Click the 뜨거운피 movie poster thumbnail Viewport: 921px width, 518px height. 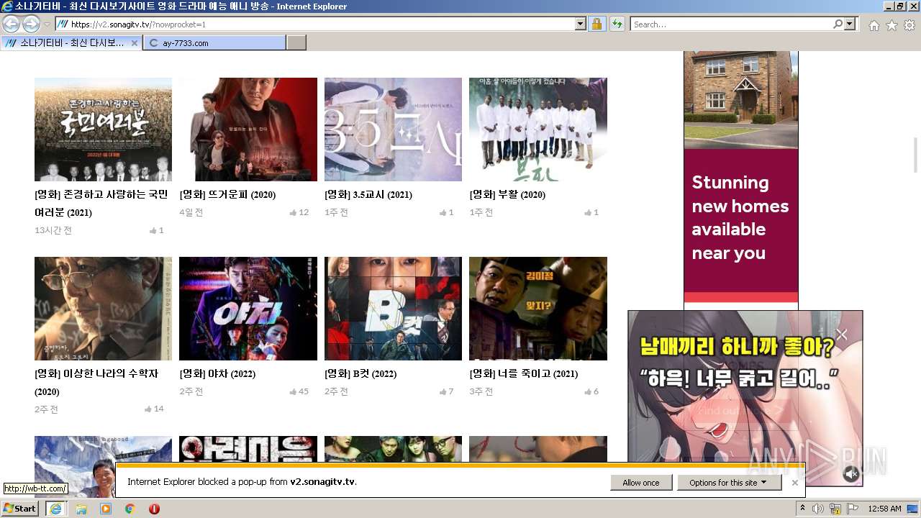point(248,129)
